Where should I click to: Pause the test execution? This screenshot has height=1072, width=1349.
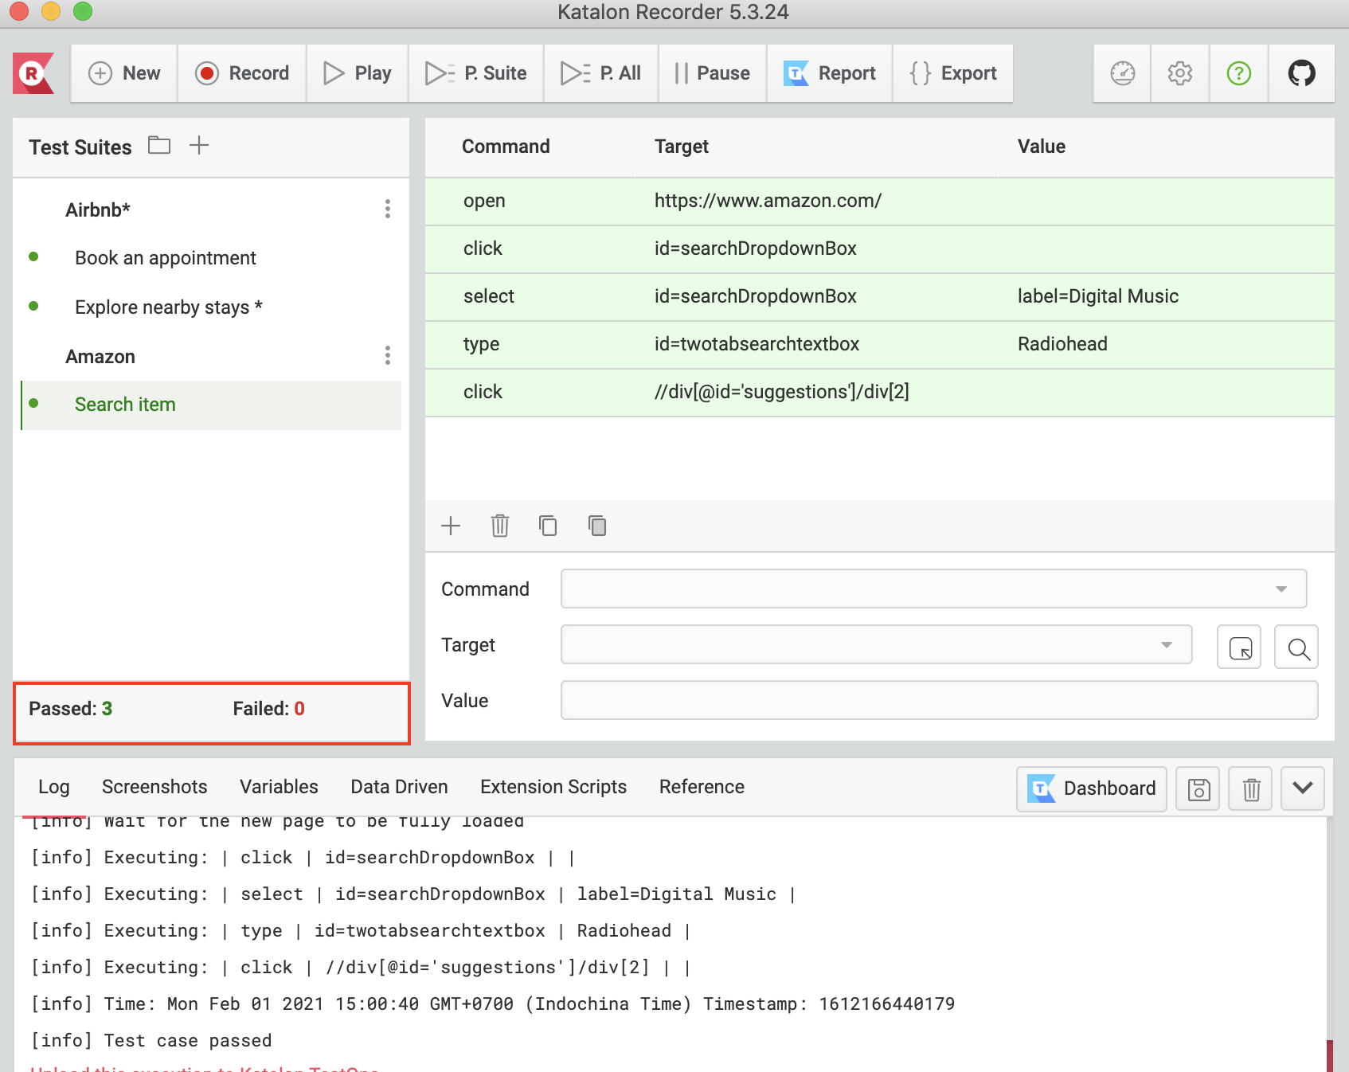pyautogui.click(x=712, y=73)
